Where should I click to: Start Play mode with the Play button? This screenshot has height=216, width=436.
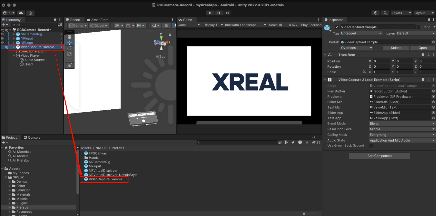[210, 13]
